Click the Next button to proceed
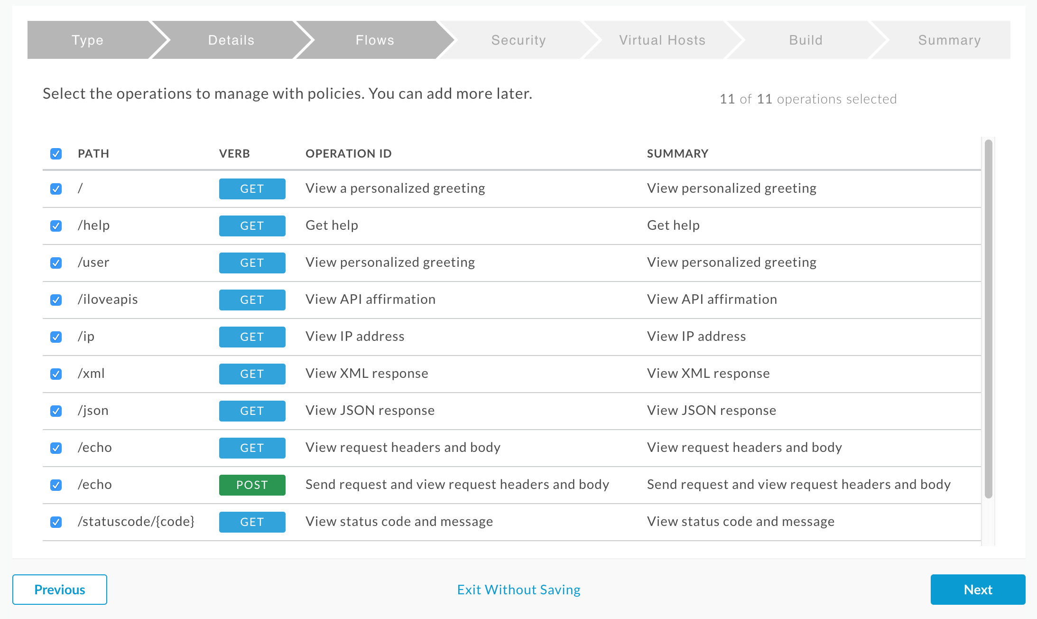Image resolution: width=1037 pixels, height=619 pixels. [978, 589]
